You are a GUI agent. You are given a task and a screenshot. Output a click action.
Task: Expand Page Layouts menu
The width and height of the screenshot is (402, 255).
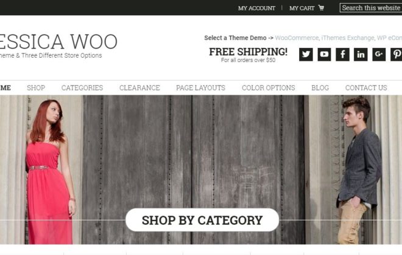click(x=201, y=88)
